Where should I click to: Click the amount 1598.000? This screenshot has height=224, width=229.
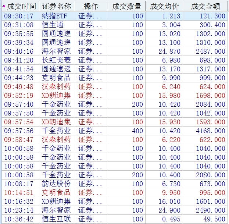[x=211, y=95]
